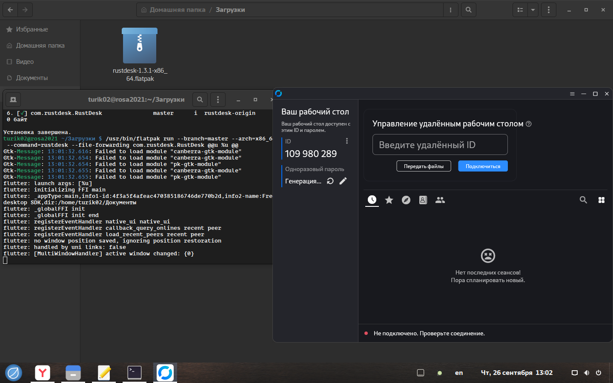Image resolution: width=613 pixels, height=383 pixels.
Task: Click the Подключиться button
Action: 483,166
